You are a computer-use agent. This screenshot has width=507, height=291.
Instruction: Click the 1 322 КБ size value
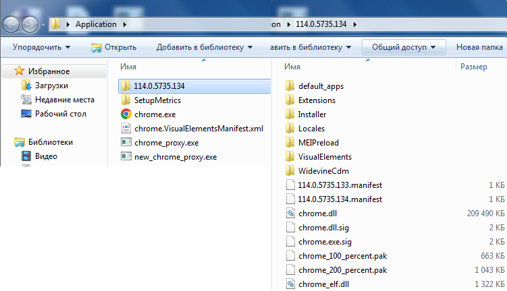(x=489, y=284)
